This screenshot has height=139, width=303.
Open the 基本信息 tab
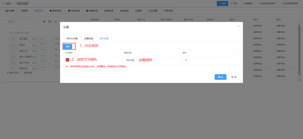coord(10,11)
